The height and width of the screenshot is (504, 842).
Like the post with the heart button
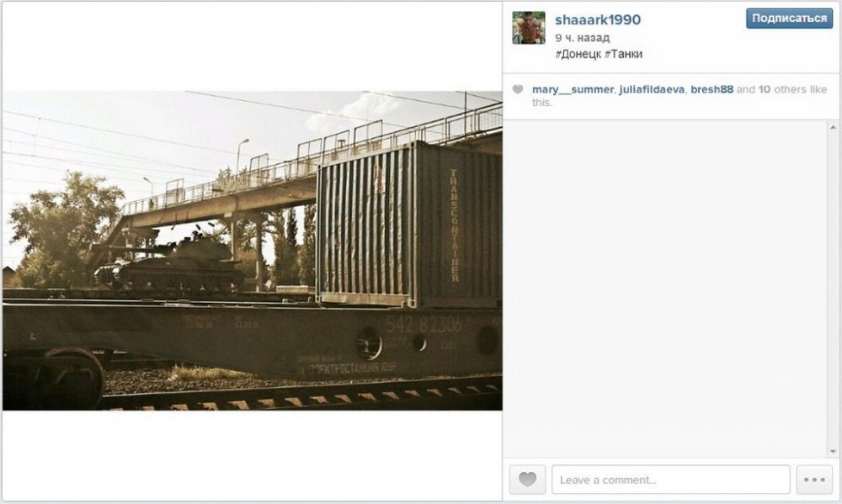coord(527,480)
